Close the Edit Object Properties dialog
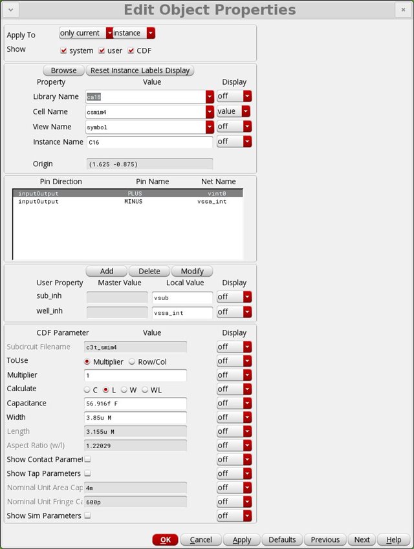Screen dimensions: 414x549 click(x=402, y=10)
